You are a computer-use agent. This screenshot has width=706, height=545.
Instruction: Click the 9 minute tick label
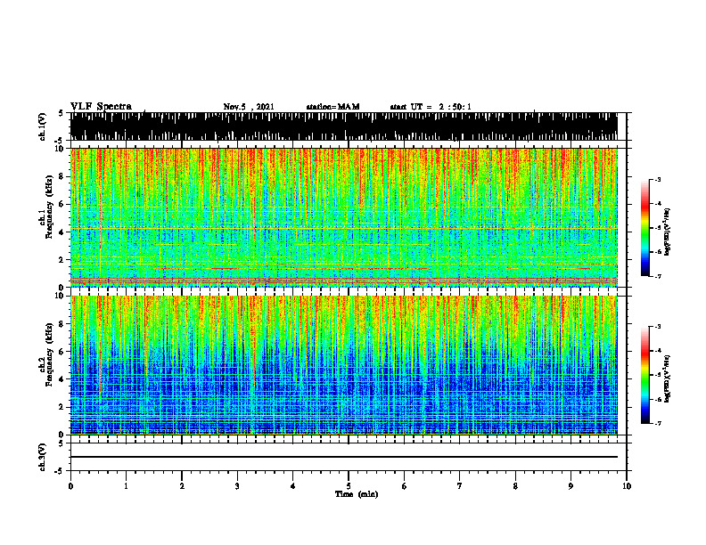pos(571,486)
